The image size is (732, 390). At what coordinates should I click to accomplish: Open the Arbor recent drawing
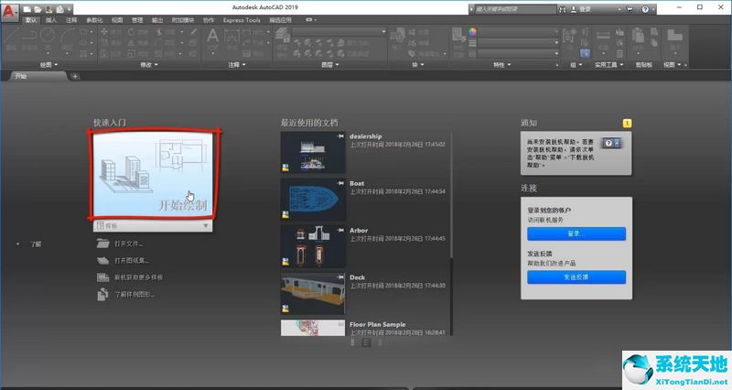313,246
